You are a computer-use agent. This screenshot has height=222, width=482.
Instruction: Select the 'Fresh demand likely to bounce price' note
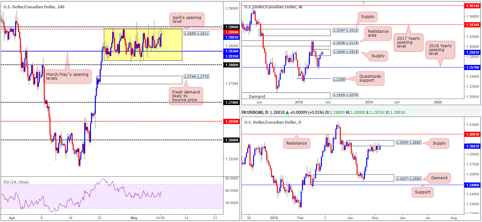[x=185, y=96]
